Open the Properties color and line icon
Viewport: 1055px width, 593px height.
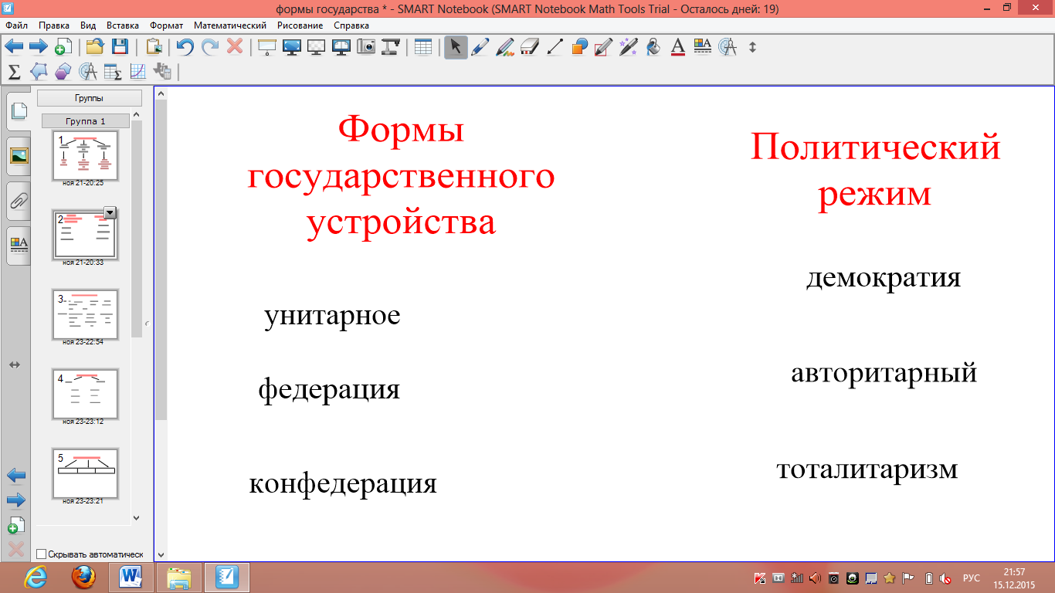pyautogui.click(x=702, y=46)
